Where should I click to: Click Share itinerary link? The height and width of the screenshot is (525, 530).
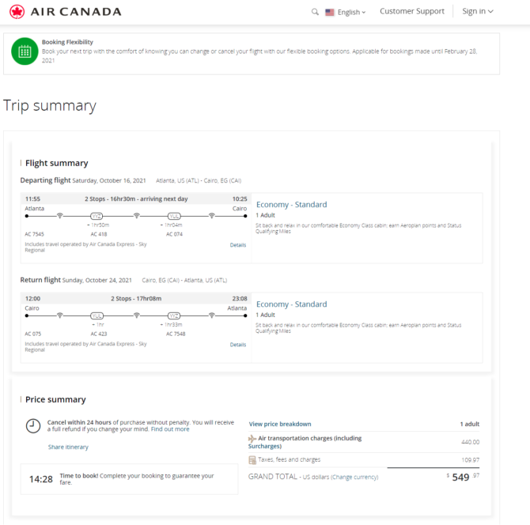pos(68,447)
